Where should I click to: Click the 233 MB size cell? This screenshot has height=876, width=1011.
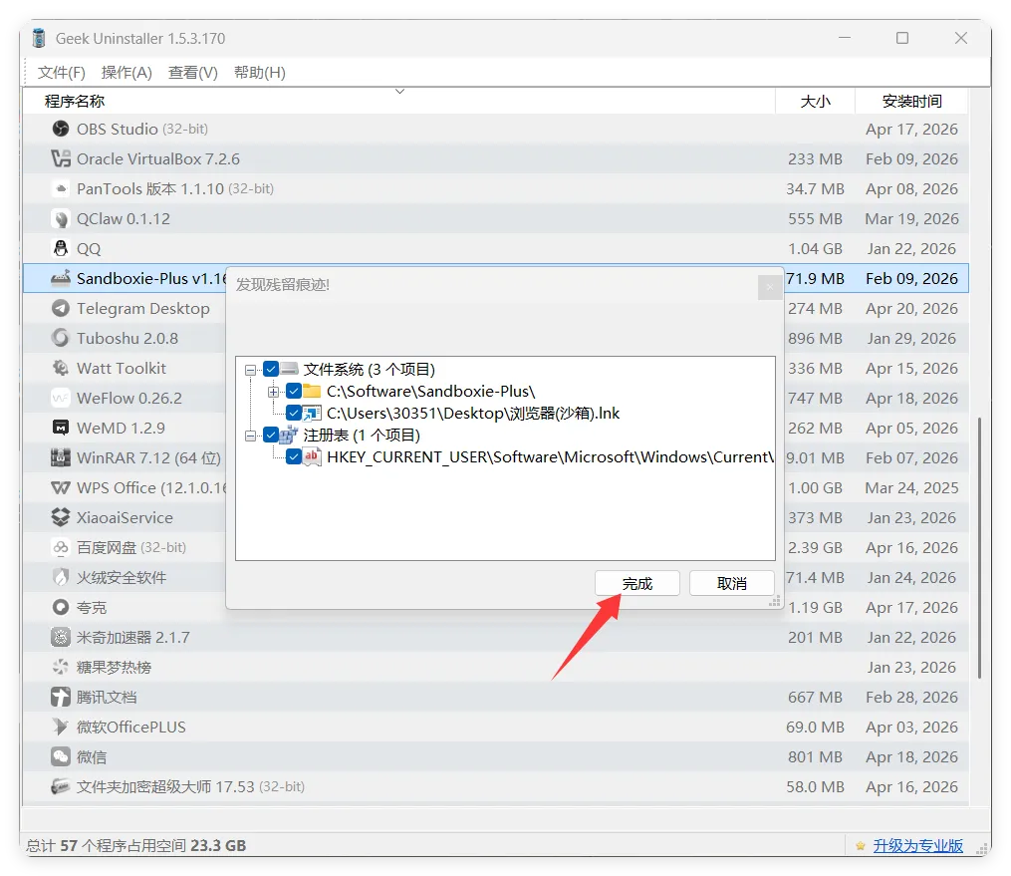tap(815, 158)
